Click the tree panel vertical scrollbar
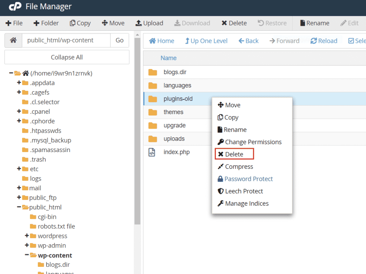The width and height of the screenshot is (366, 274). (137, 131)
